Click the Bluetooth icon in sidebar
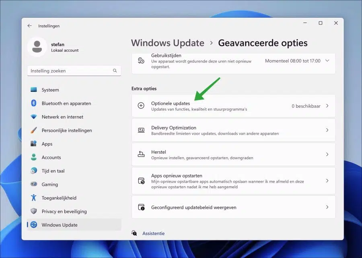Viewport: 362px width, 258px height. tap(34, 103)
